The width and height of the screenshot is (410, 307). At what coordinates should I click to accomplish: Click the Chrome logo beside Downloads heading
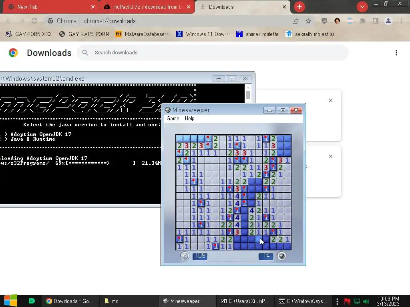click(13, 53)
